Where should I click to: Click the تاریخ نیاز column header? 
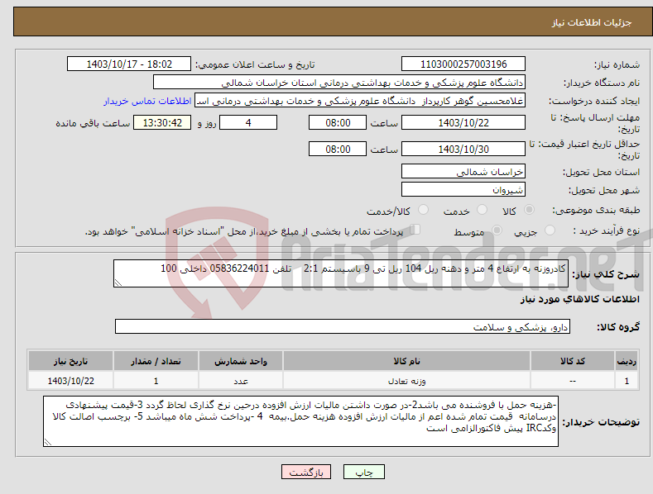[x=70, y=361]
